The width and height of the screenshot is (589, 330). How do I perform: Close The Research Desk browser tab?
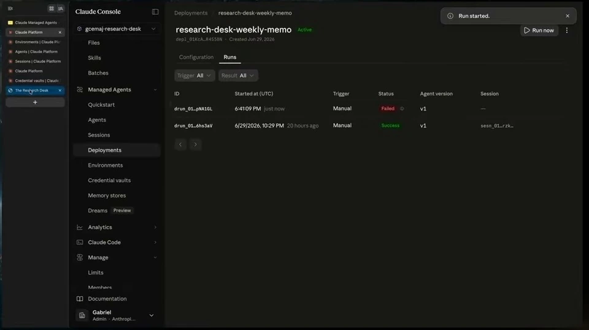pyautogui.click(x=60, y=91)
